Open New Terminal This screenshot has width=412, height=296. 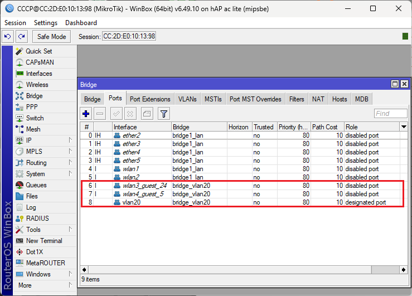click(45, 241)
